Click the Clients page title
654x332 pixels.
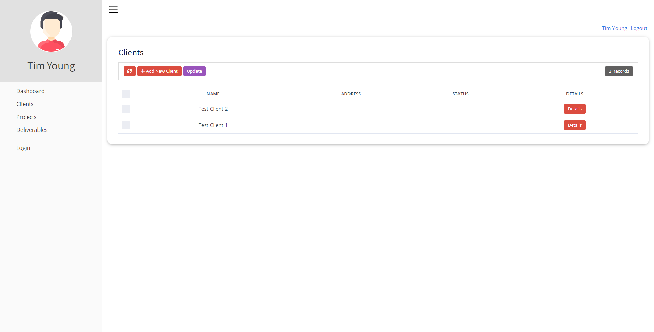(x=131, y=53)
